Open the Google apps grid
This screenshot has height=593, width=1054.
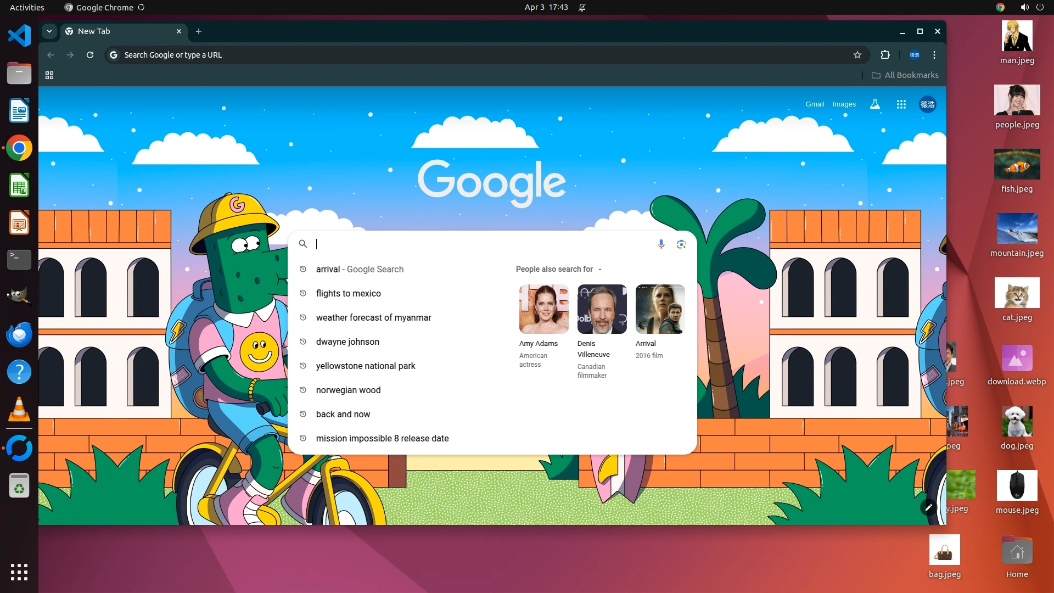click(901, 104)
